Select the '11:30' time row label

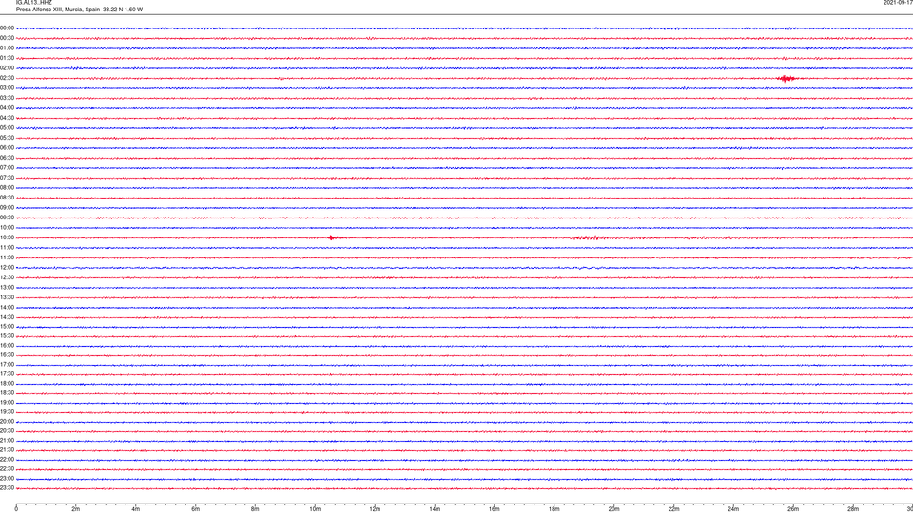pos(7,257)
